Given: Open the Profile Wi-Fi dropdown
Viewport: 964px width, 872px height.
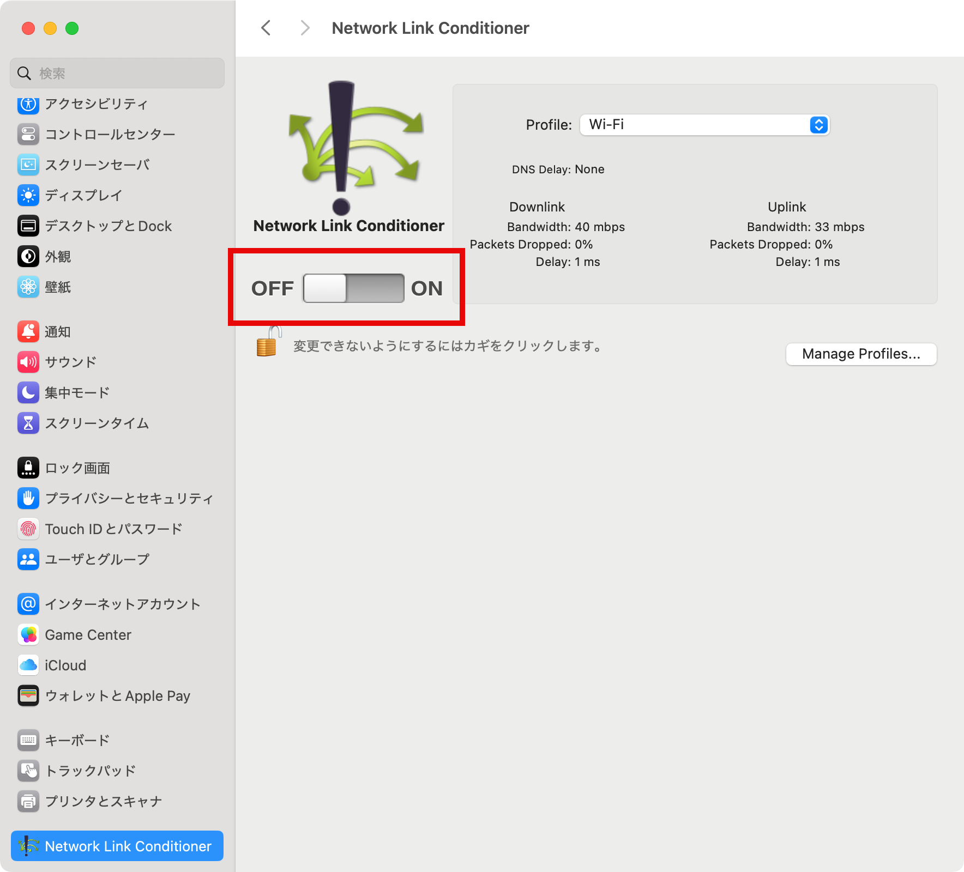Looking at the screenshot, I should pos(704,125).
